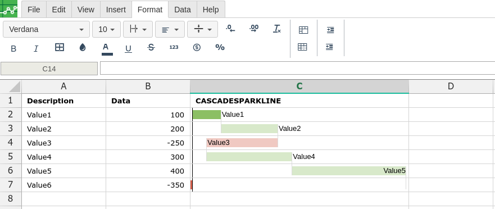Apply currency format icon
495x209 pixels.
pos(197,47)
